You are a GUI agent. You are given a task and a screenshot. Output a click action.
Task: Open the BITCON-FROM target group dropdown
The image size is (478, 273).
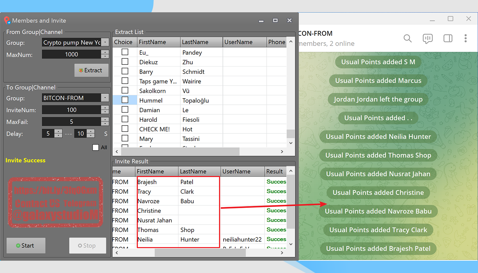click(x=105, y=98)
